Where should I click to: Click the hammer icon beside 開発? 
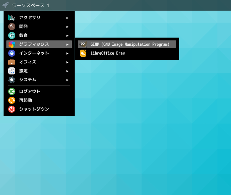(12, 27)
